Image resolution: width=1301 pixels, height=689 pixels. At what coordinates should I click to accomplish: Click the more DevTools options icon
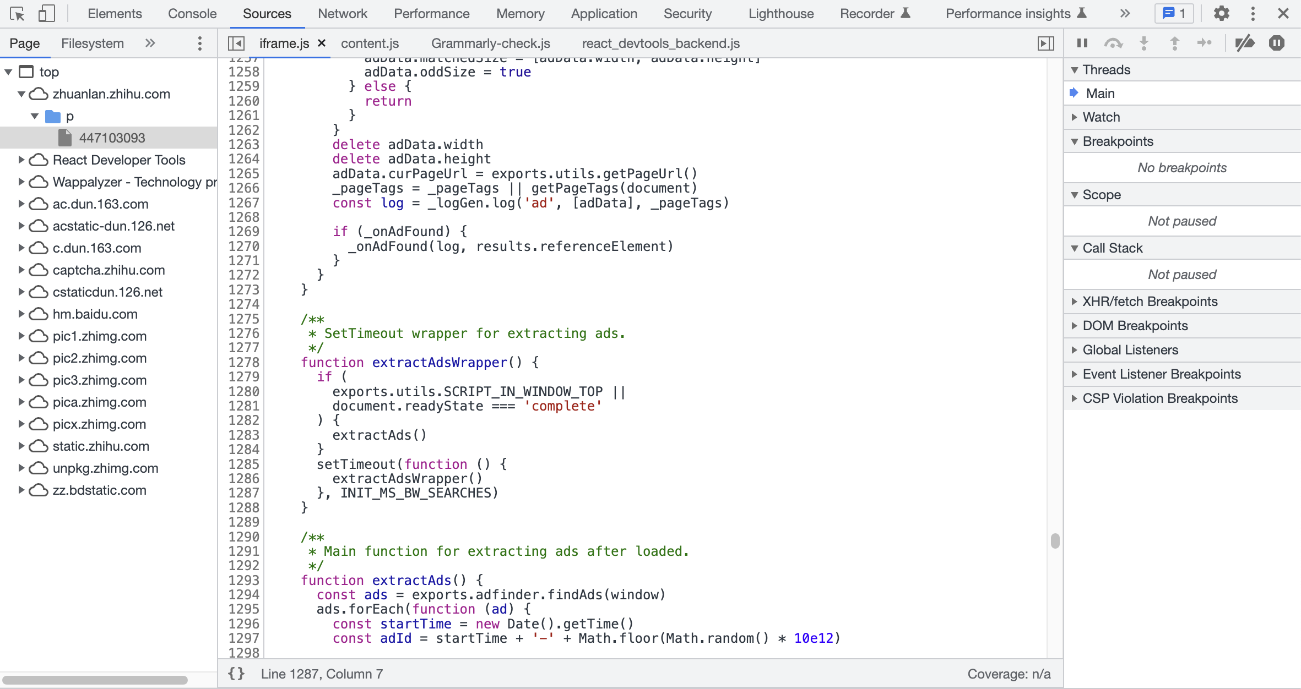[1253, 13]
